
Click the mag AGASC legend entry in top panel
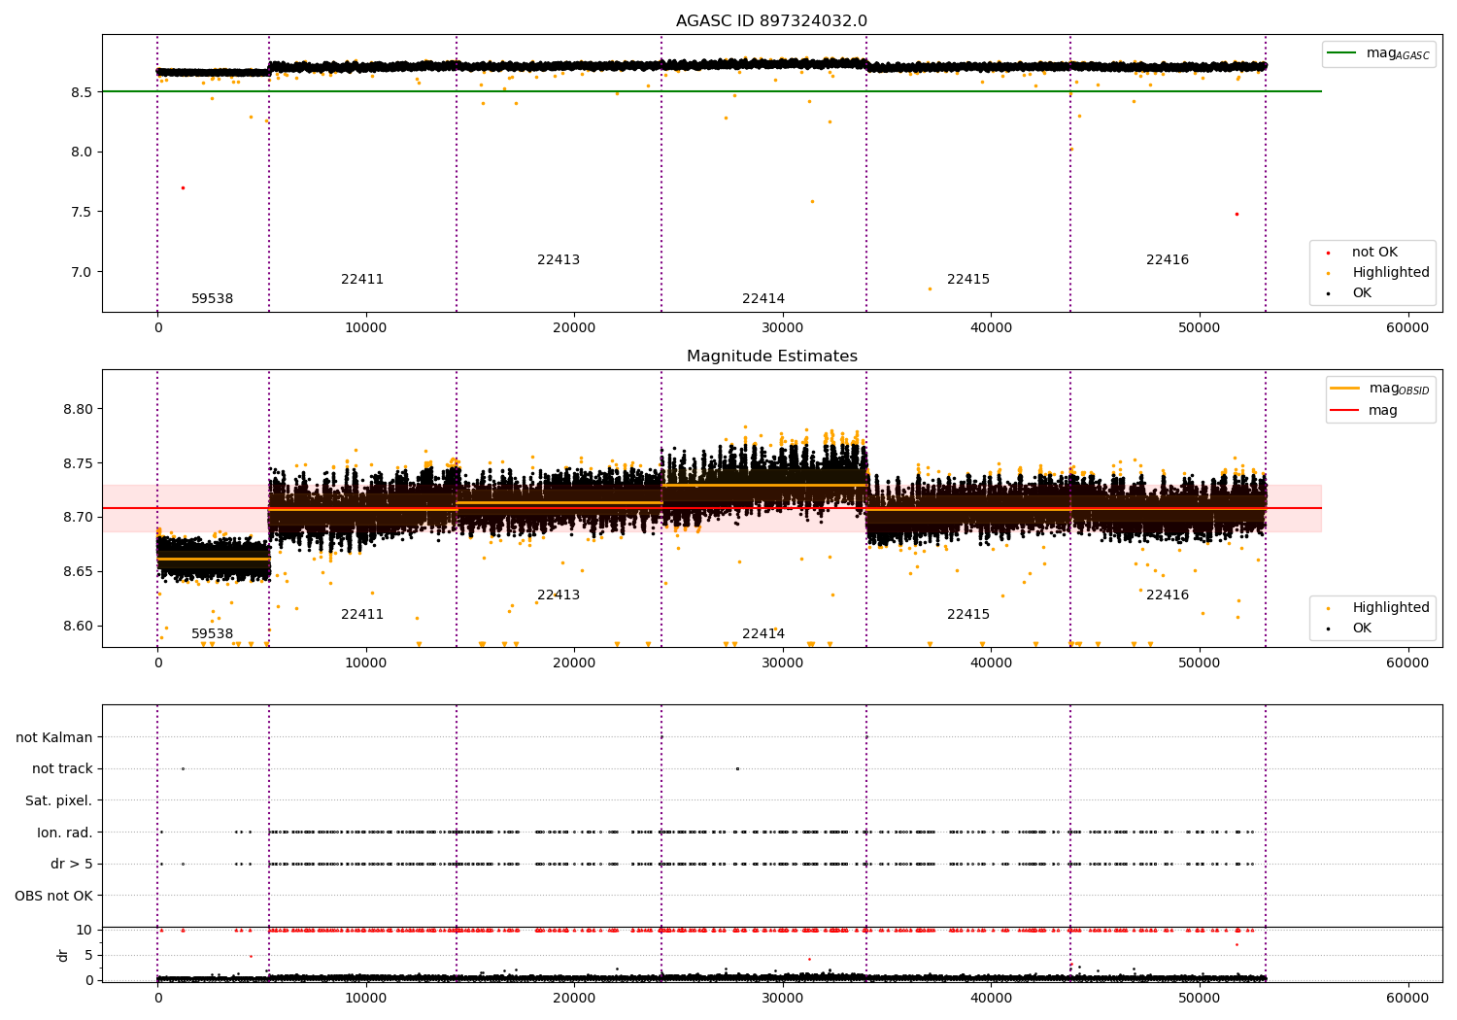[x=1378, y=53]
